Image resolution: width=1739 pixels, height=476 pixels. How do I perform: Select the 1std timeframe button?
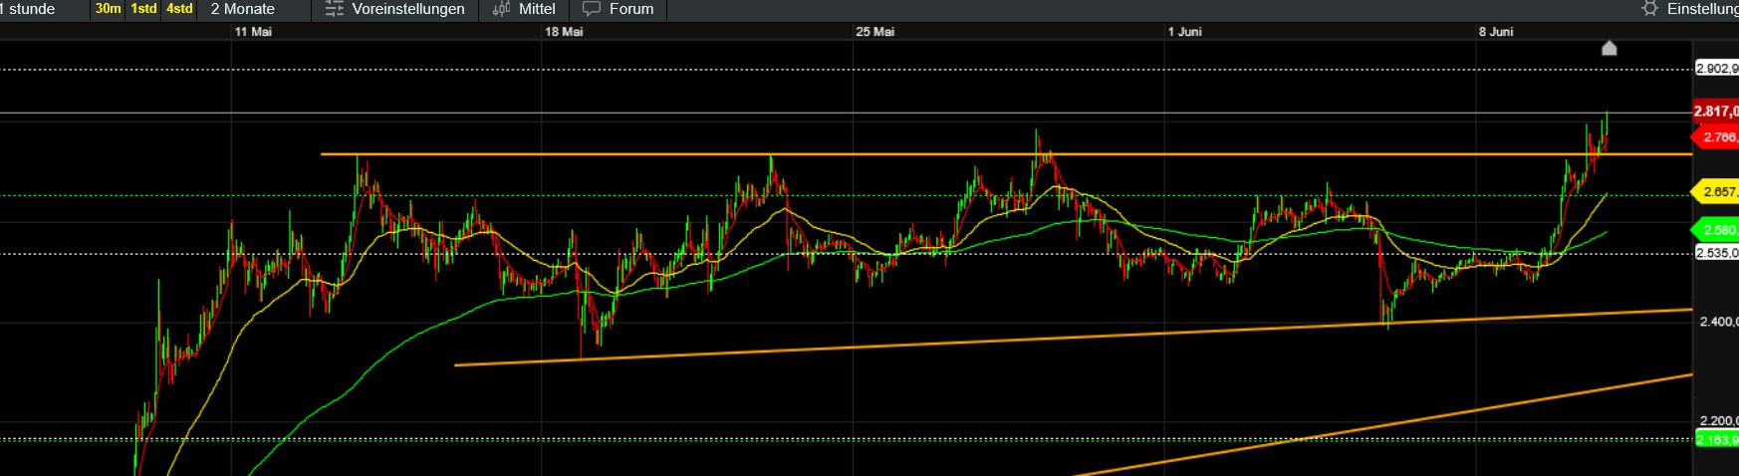tap(144, 9)
